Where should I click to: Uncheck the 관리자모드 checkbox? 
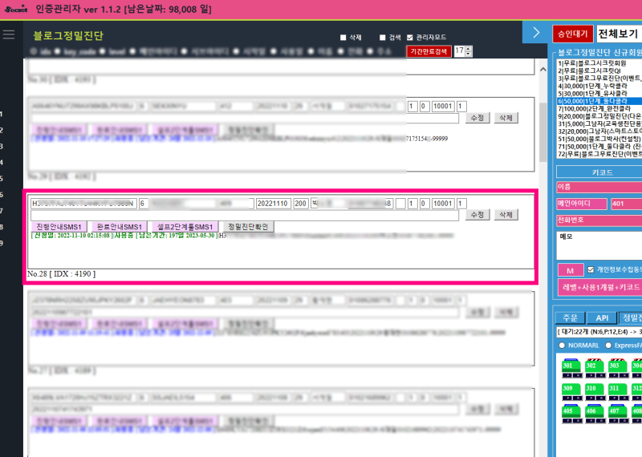point(410,38)
